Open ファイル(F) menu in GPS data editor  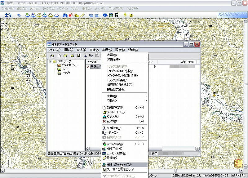pyautogui.click(x=54, y=50)
